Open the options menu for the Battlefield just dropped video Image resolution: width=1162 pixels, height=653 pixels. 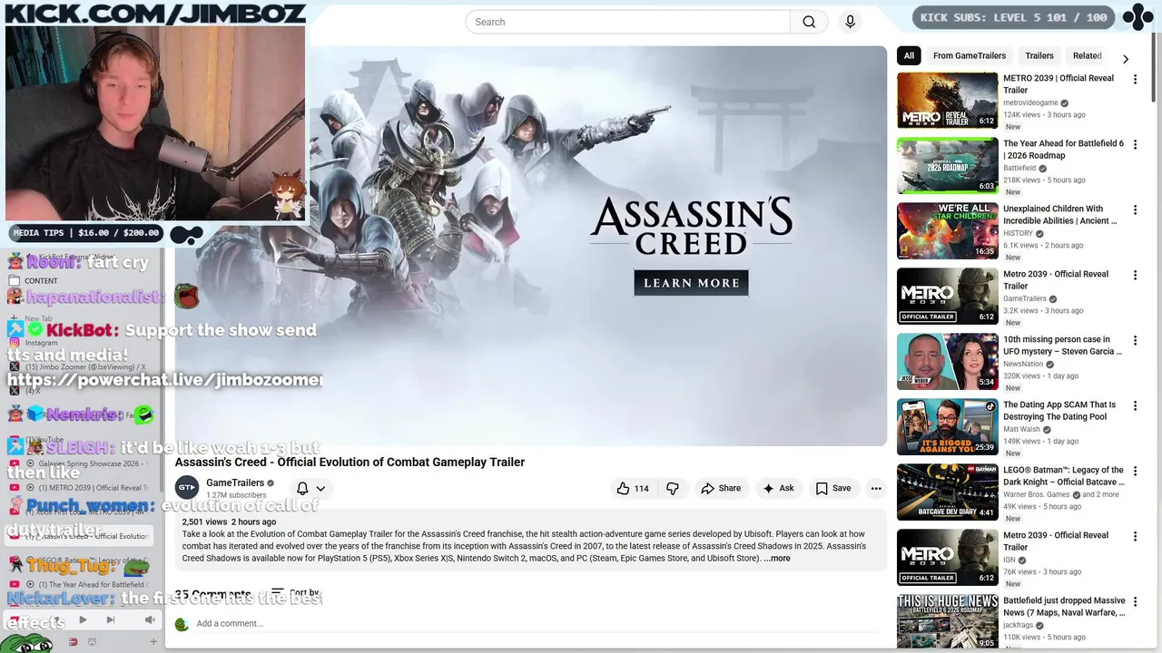click(1135, 602)
